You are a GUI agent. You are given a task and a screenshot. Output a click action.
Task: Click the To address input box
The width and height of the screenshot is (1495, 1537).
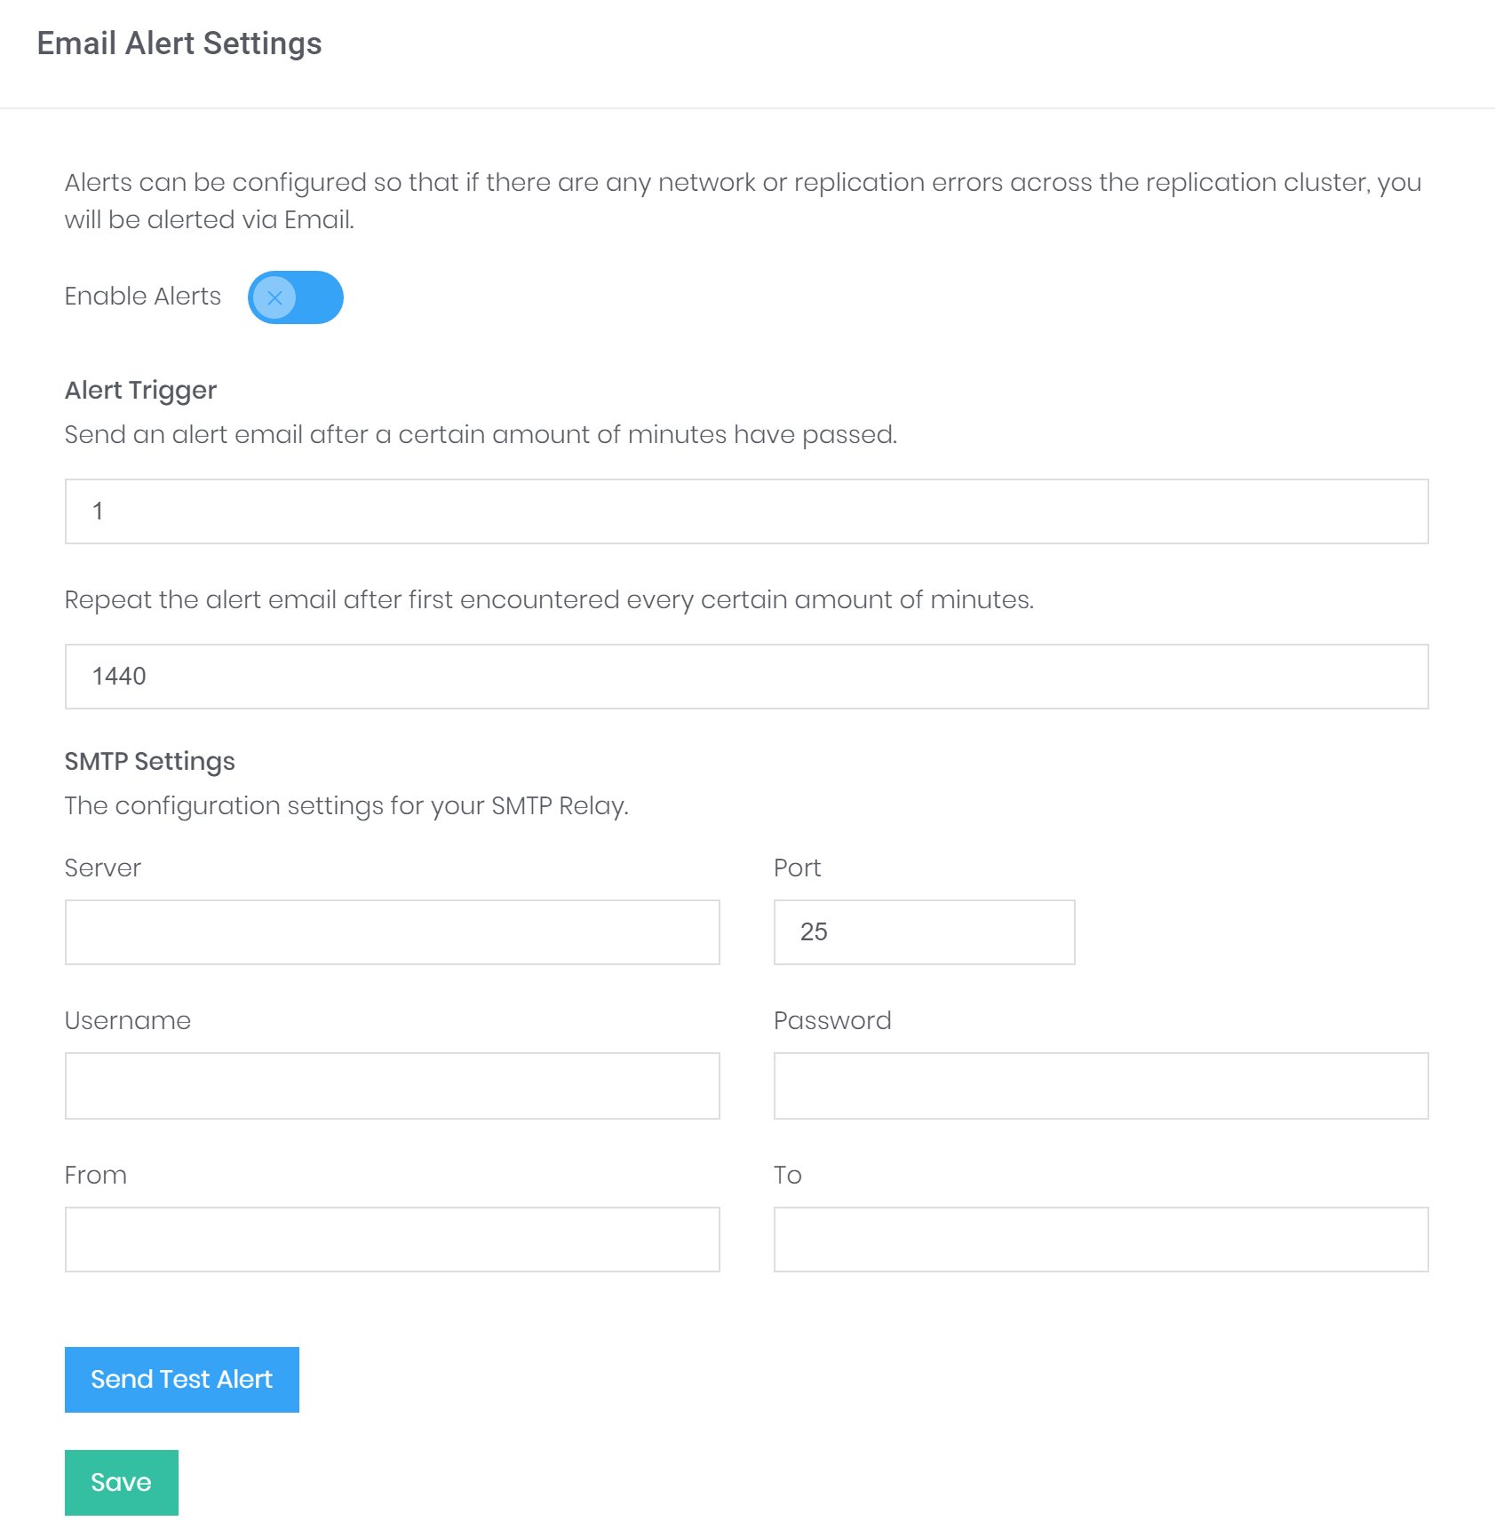[x=1101, y=1240]
